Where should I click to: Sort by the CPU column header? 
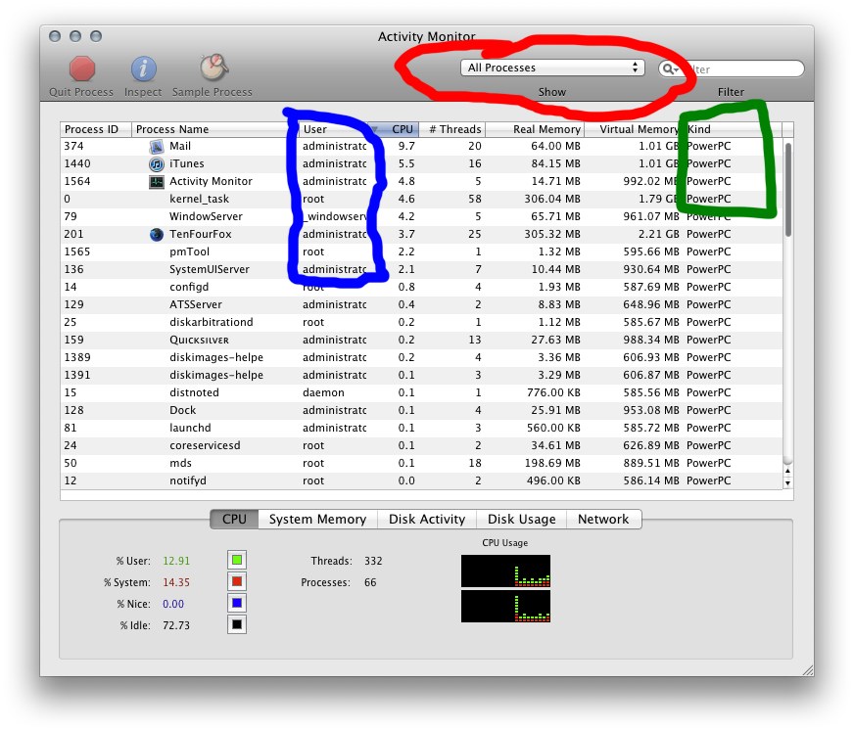(x=394, y=129)
